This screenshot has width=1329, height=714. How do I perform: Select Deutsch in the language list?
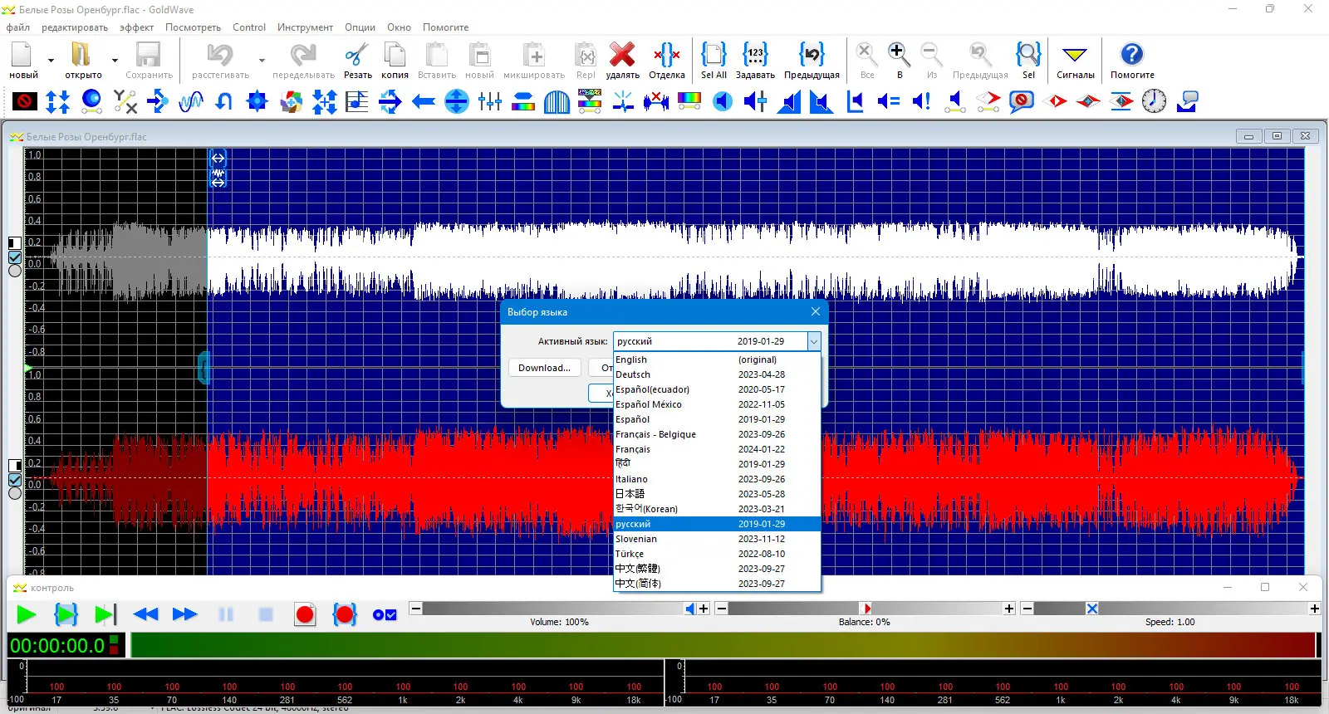(x=633, y=374)
